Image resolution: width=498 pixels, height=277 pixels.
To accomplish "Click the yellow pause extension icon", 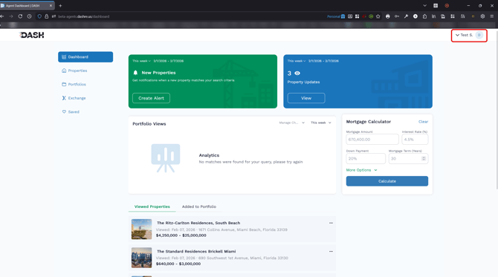I will (473, 16).
